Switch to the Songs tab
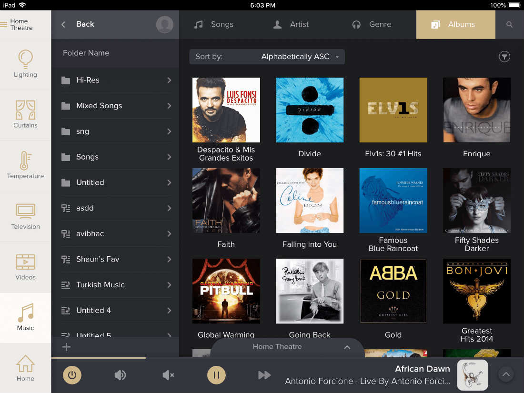The height and width of the screenshot is (393, 524). (x=214, y=24)
